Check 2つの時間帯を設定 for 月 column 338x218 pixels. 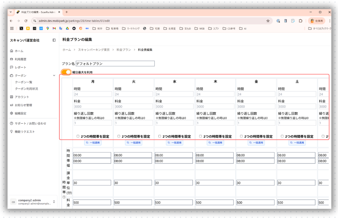coord(78,136)
